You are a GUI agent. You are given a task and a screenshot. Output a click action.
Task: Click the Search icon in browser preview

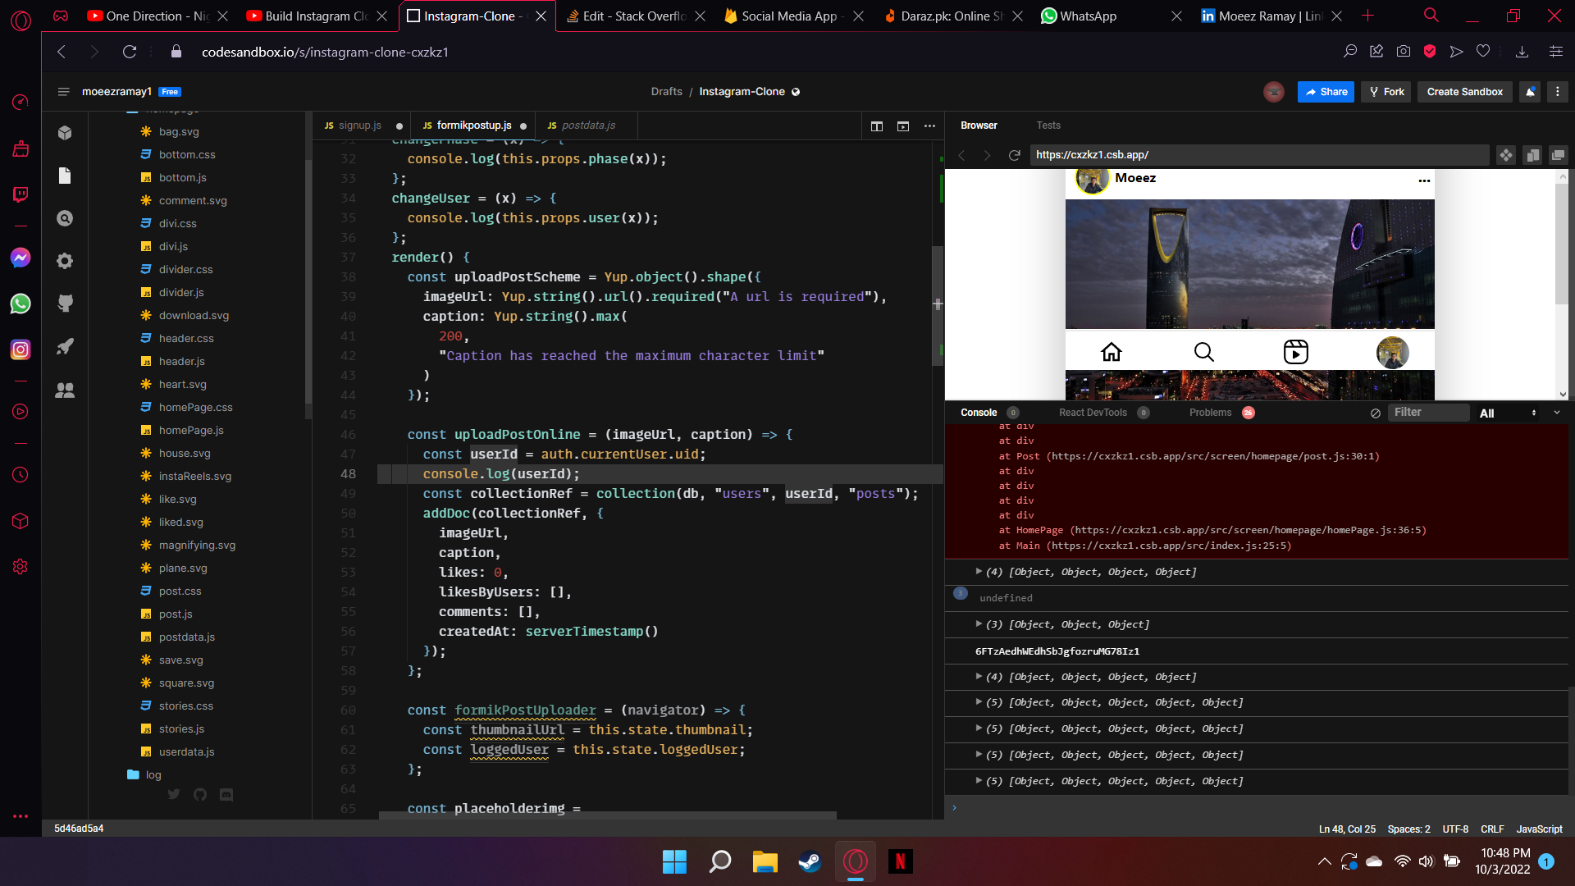pyautogui.click(x=1204, y=352)
